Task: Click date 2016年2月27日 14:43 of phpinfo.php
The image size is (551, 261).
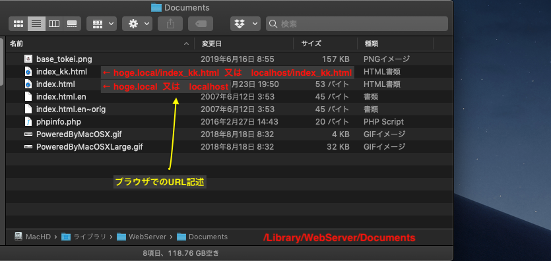Action: tap(240, 122)
